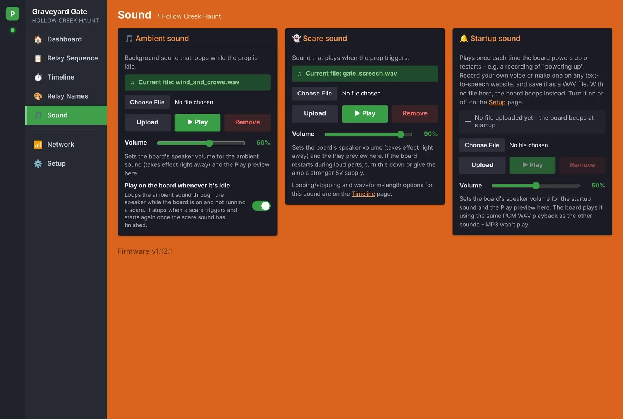Click the green P logo icon
The height and width of the screenshot is (419, 623).
pos(12,14)
